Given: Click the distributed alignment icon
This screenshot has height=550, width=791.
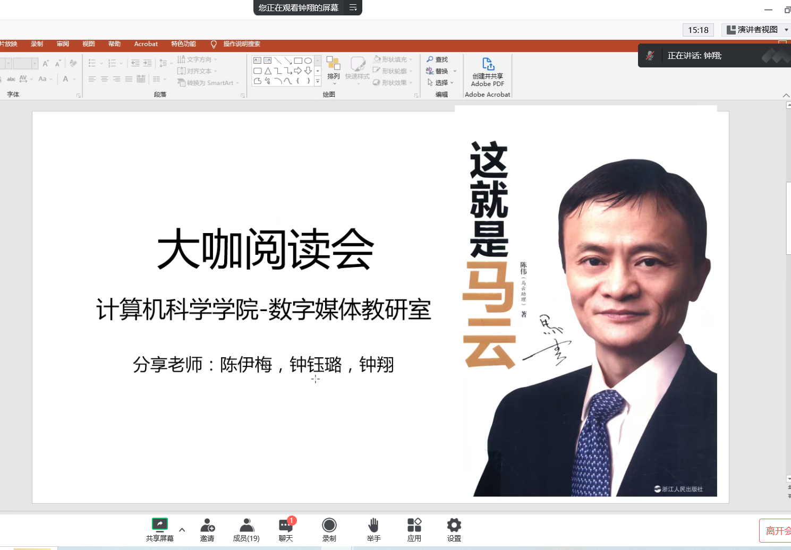Looking at the screenshot, I should click(x=141, y=79).
